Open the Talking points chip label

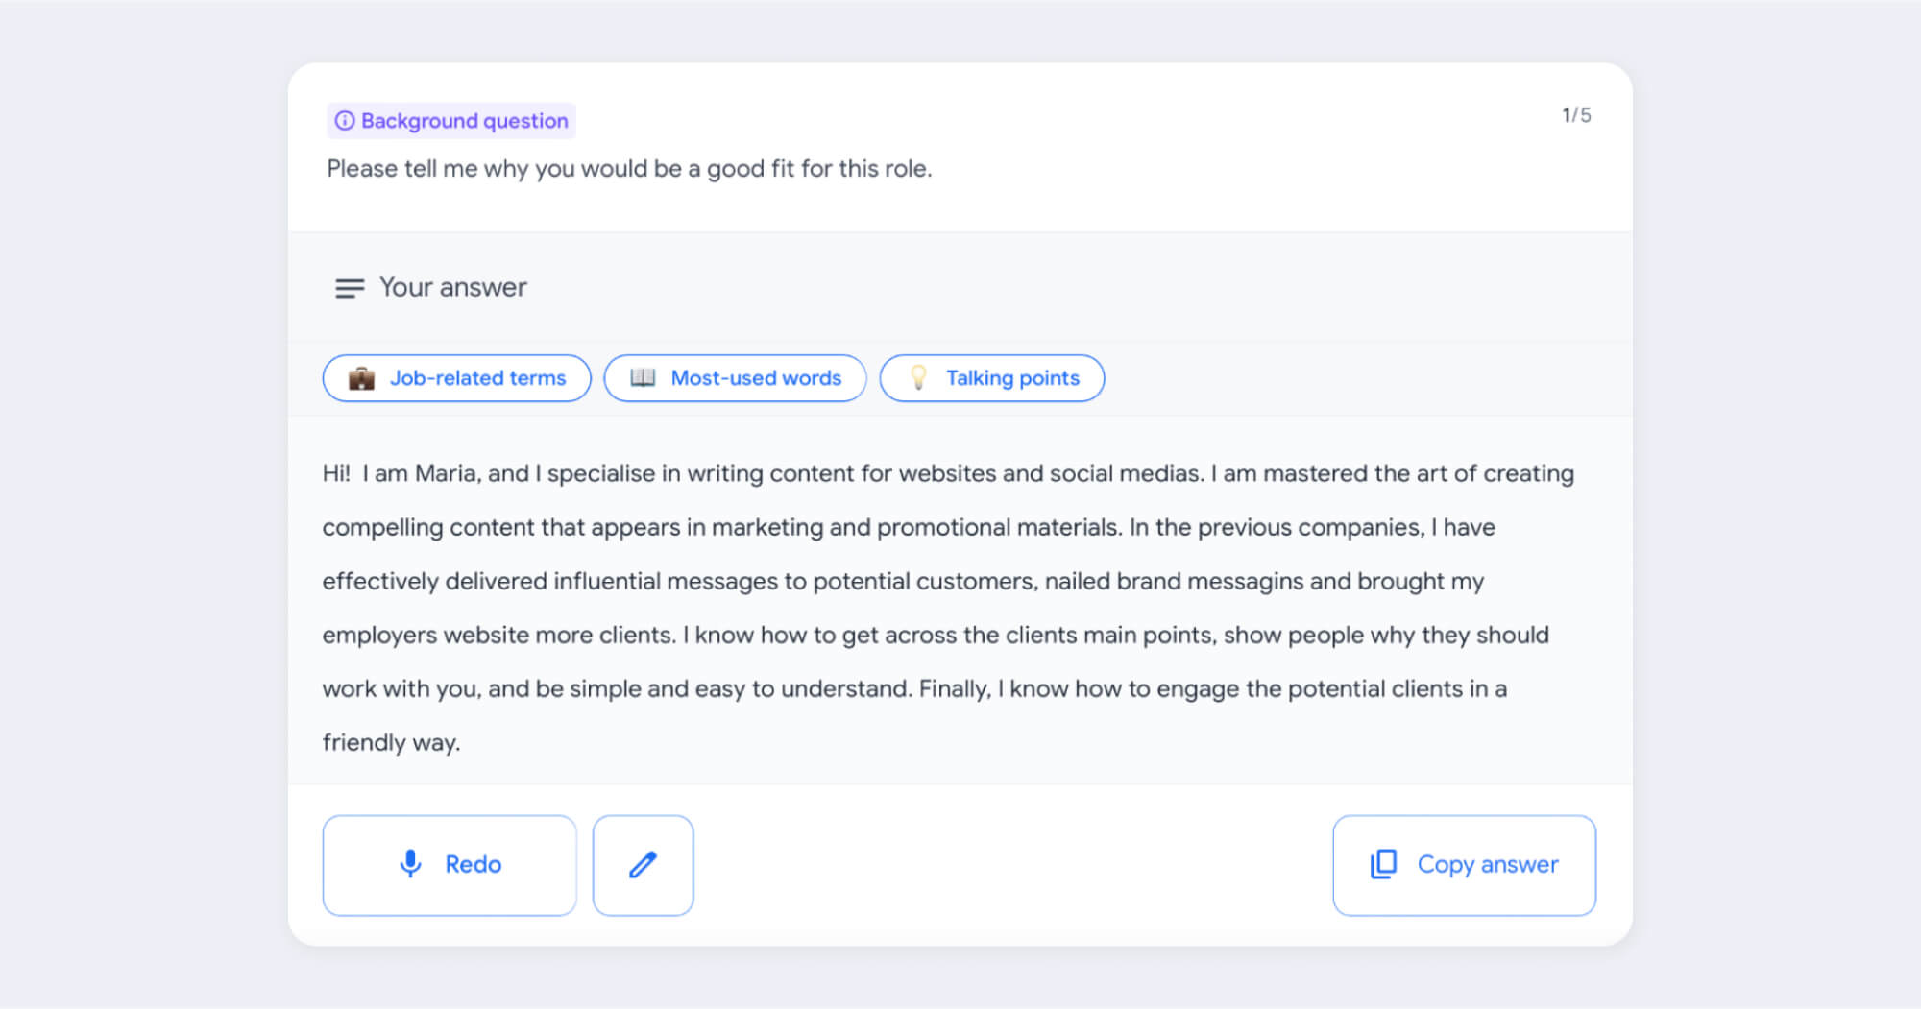tap(1012, 378)
